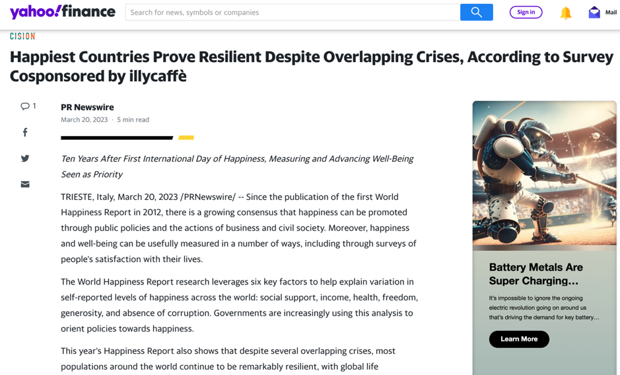This screenshot has width=620, height=375.
Task: Click the PR Newswire author name
Action: click(87, 107)
